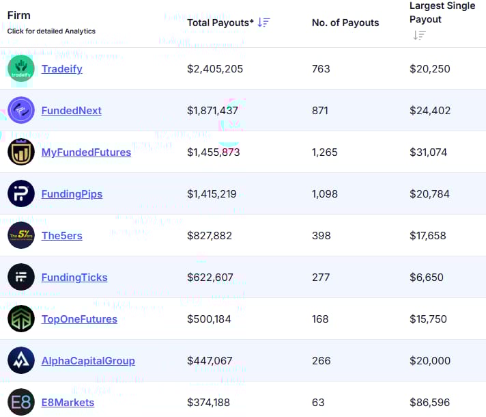This screenshot has height=417, width=486.
Task: Select the $20,784 largest payout value
Action: point(429,194)
